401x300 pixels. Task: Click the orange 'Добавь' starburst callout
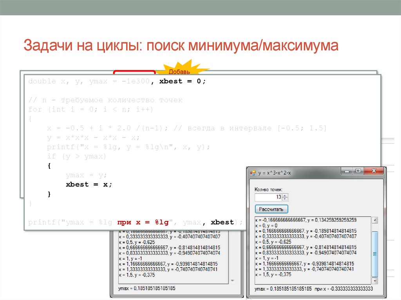click(x=180, y=70)
